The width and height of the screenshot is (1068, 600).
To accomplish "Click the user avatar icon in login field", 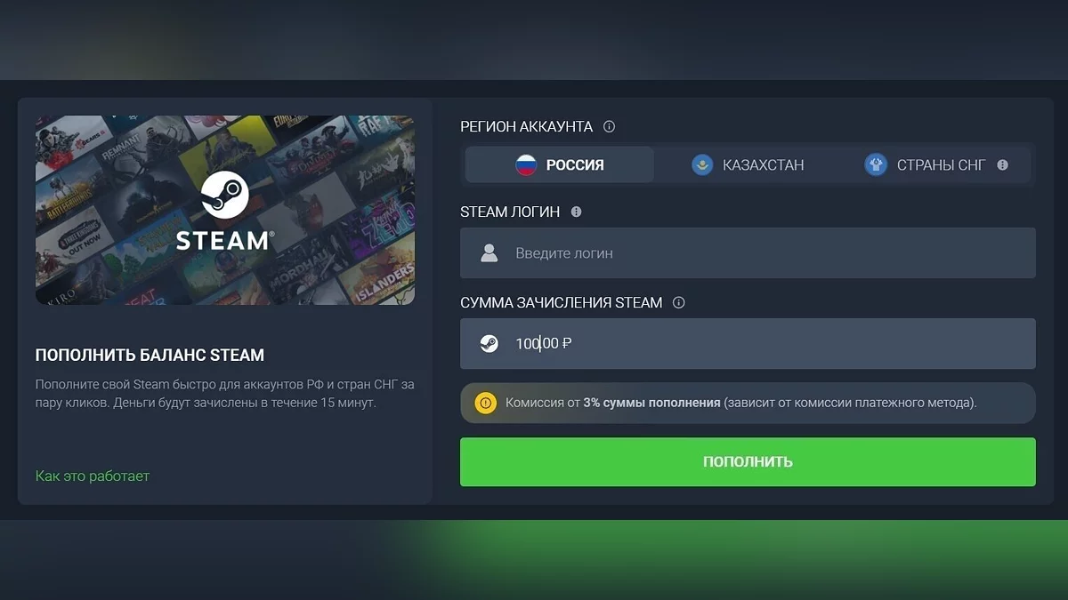I will [x=489, y=253].
